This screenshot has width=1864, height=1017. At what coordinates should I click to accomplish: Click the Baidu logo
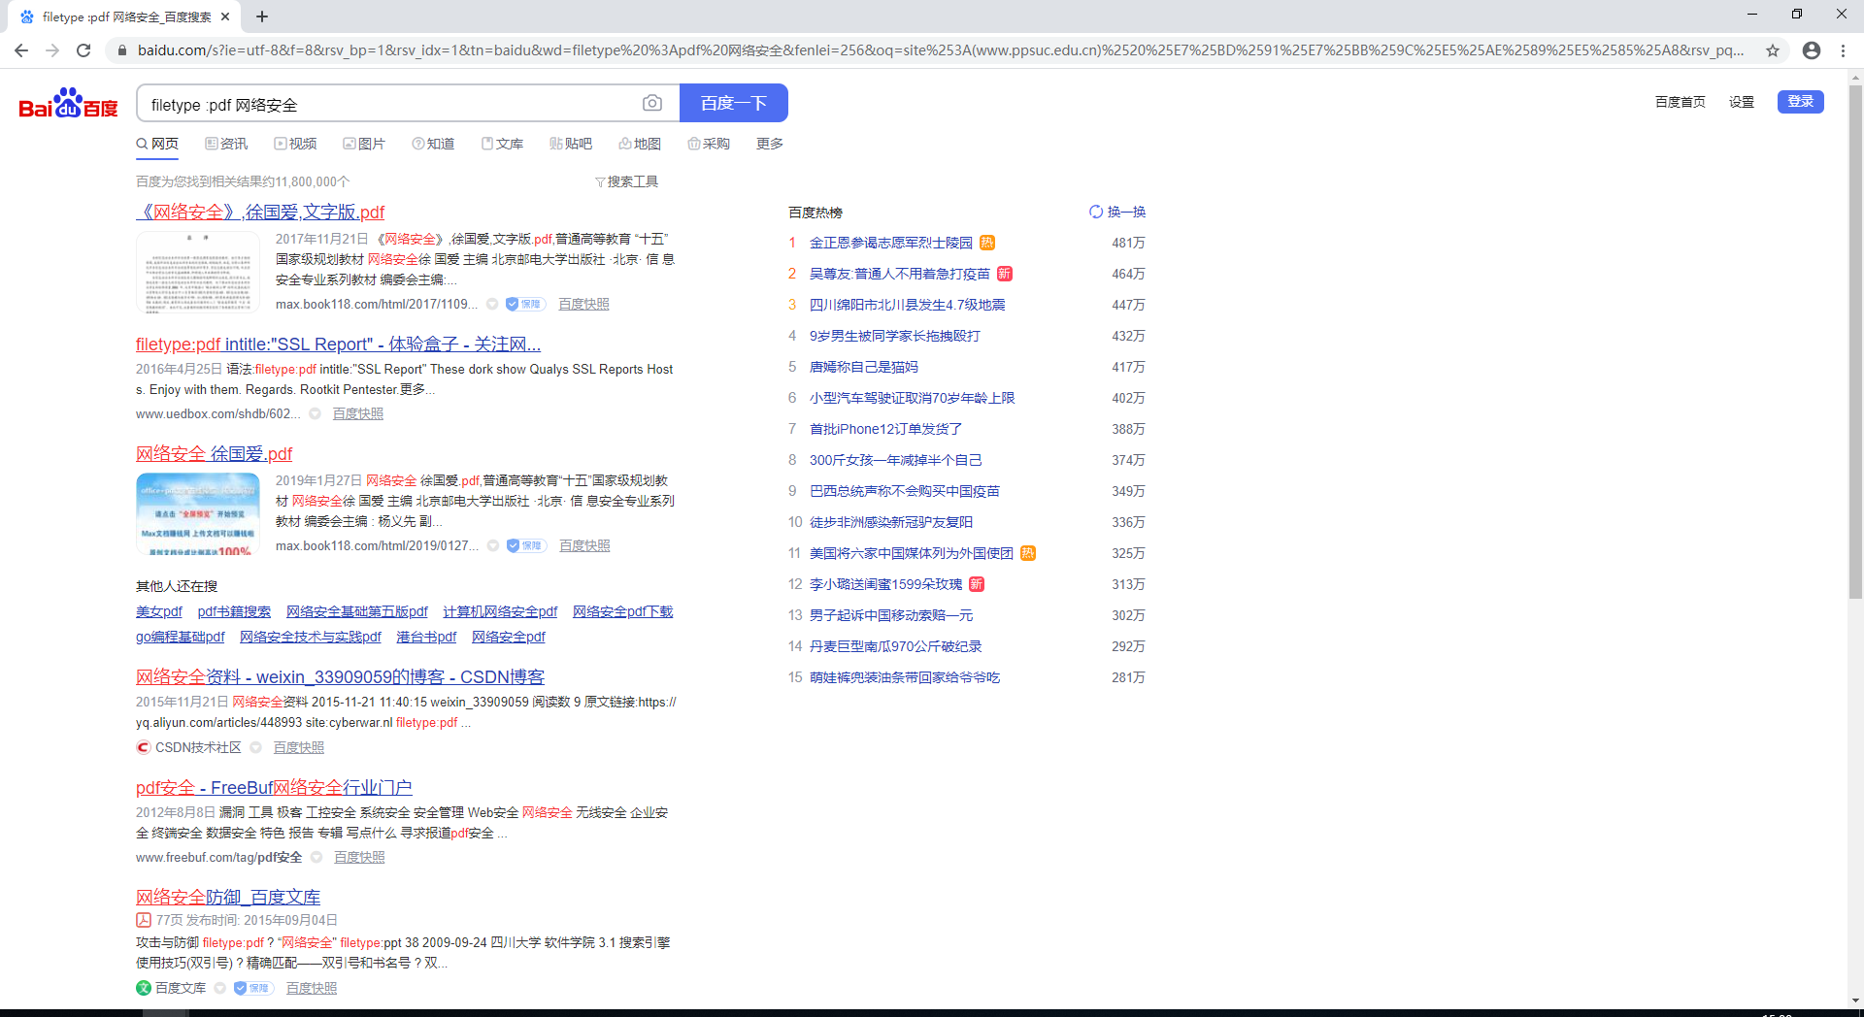coord(68,104)
